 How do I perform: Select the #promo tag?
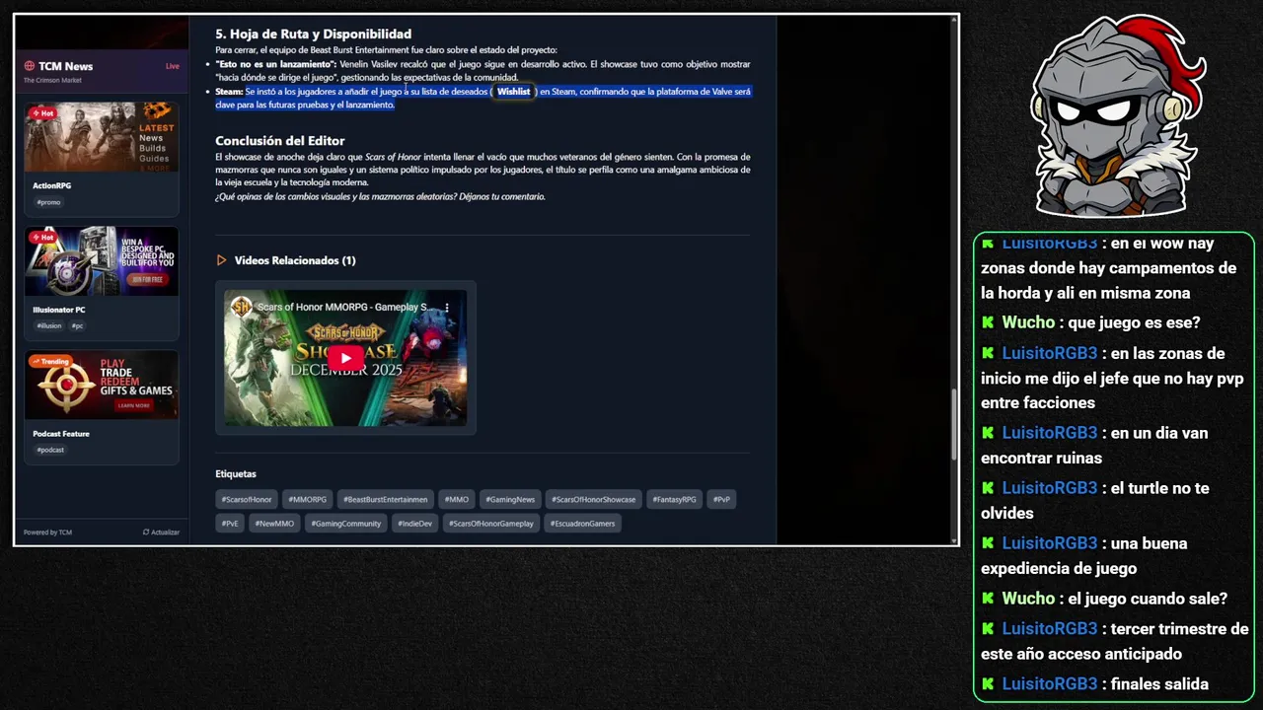(48, 202)
